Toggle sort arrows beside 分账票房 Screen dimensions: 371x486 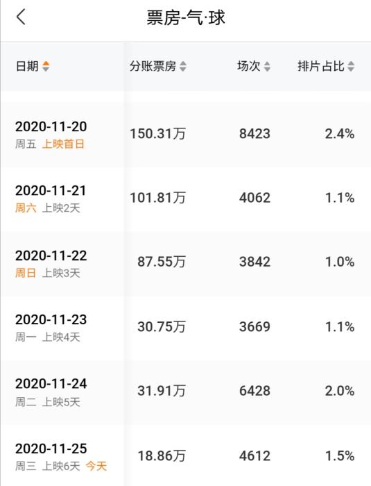tap(183, 66)
